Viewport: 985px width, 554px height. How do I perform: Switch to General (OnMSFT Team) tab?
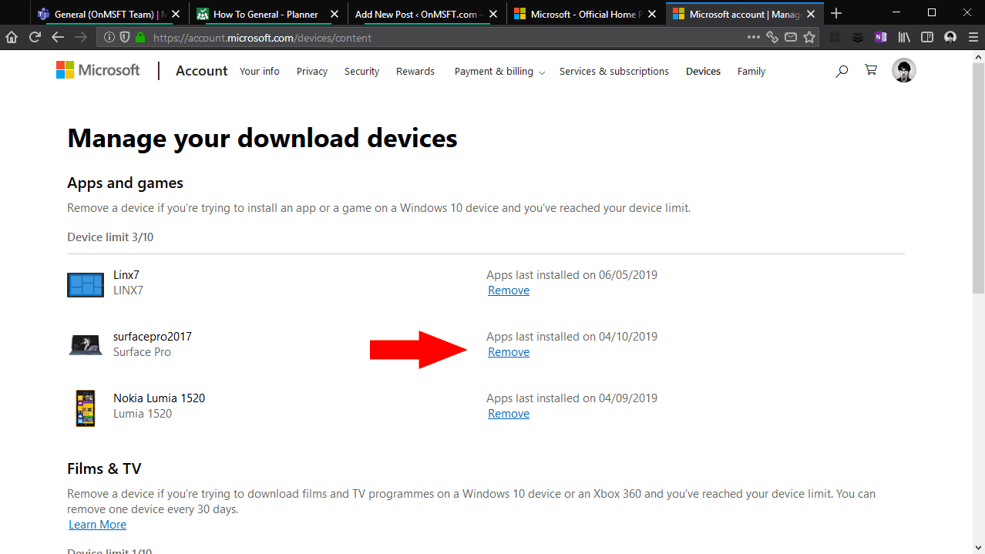coord(110,14)
